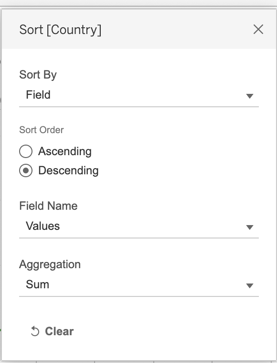Click the Aggregation heading label
This screenshot has height=363, width=277.
coord(50,265)
